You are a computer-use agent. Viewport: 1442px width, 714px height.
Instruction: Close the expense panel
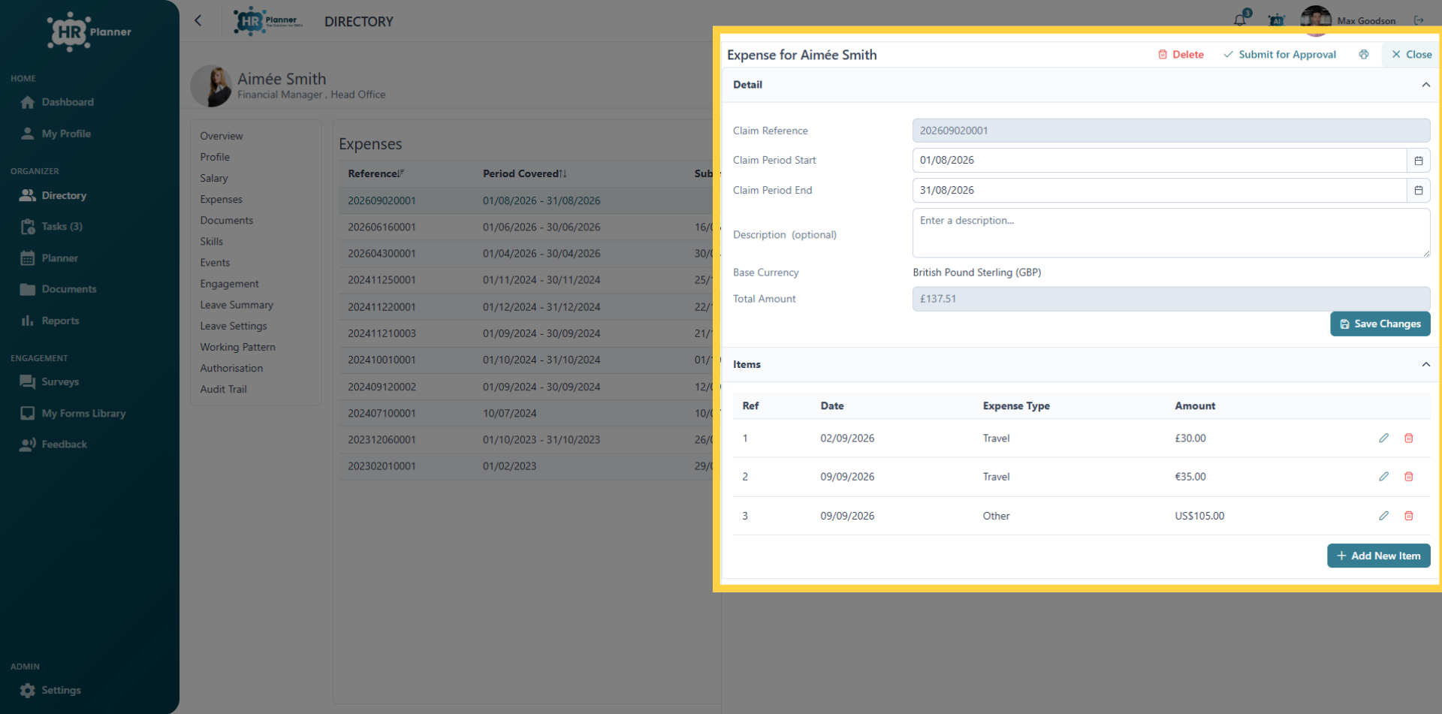(1411, 54)
